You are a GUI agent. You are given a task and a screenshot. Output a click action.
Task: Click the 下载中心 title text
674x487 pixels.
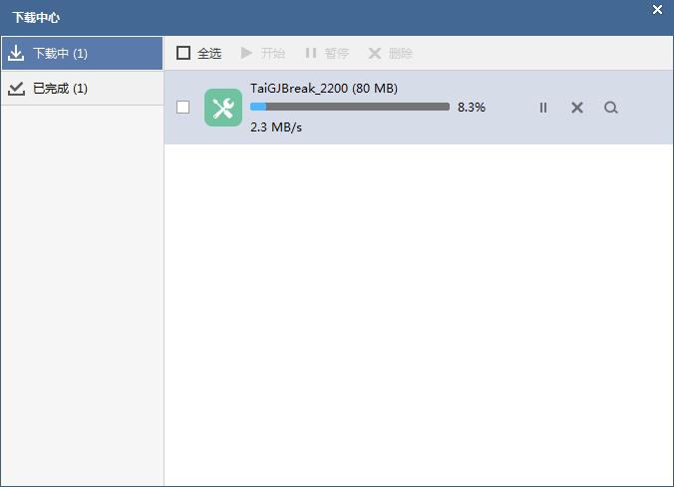[x=36, y=17]
